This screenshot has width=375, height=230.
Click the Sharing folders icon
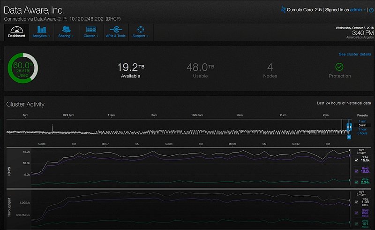click(66, 30)
